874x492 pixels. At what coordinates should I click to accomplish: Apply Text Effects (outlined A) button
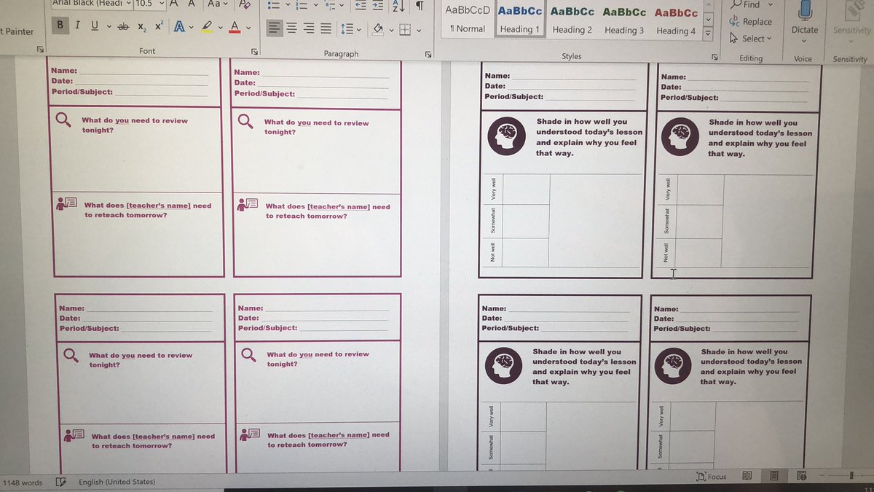[179, 27]
